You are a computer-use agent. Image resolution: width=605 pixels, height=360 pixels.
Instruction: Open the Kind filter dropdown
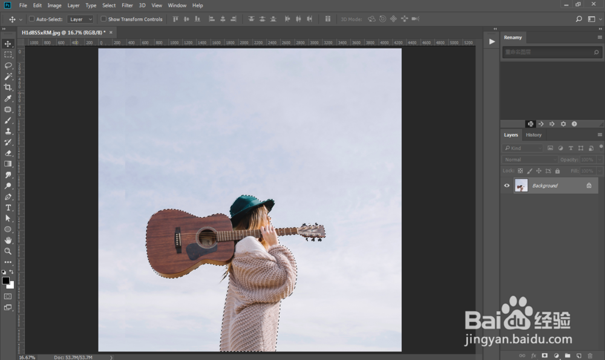click(x=523, y=148)
